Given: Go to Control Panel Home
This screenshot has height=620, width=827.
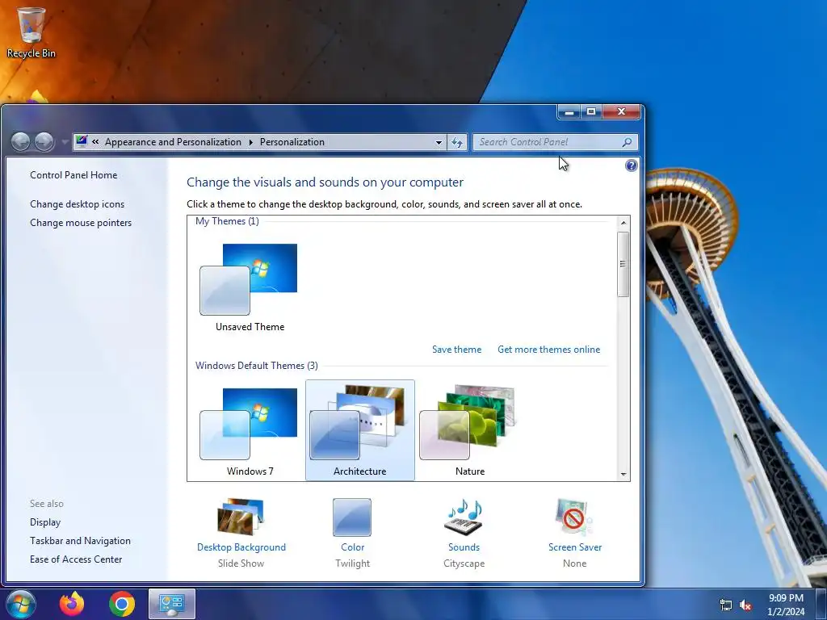Looking at the screenshot, I should coord(73,175).
